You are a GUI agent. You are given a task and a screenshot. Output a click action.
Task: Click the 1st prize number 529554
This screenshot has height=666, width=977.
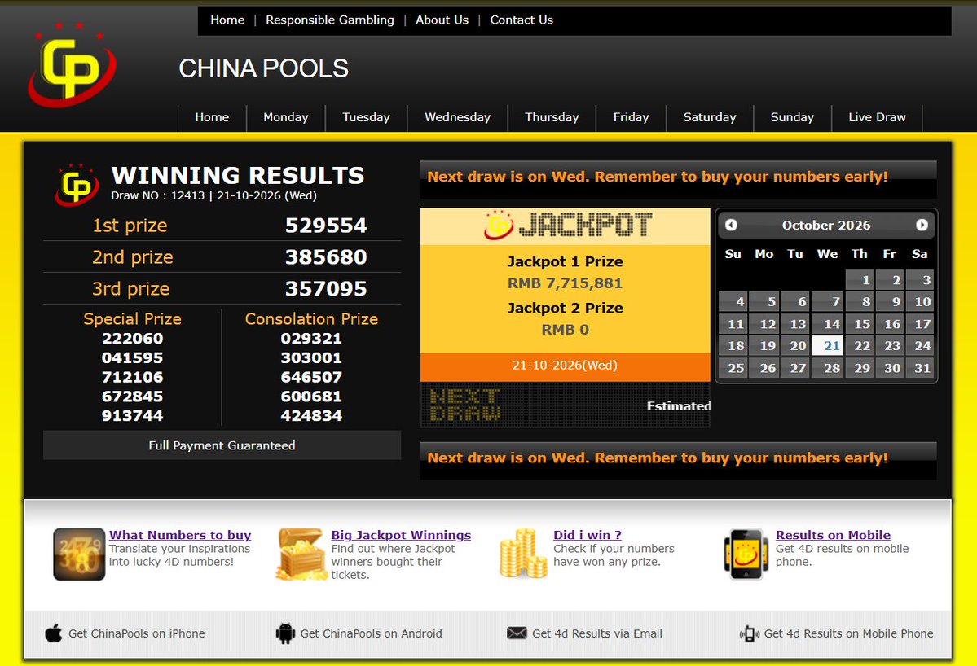326,226
